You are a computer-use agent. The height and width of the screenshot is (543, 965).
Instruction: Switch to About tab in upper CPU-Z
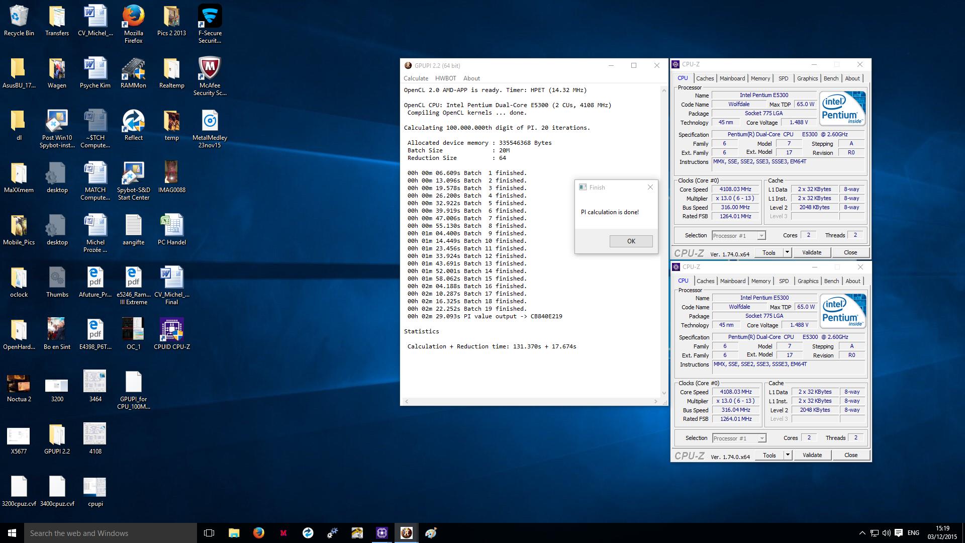click(x=852, y=78)
